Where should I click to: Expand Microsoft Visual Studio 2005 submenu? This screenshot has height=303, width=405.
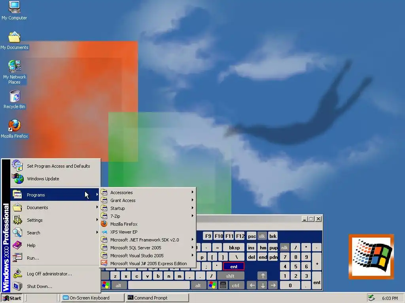148,256
